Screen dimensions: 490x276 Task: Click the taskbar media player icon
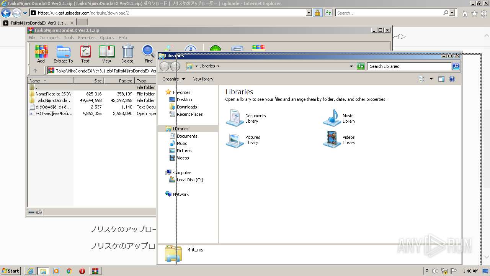[56, 271]
